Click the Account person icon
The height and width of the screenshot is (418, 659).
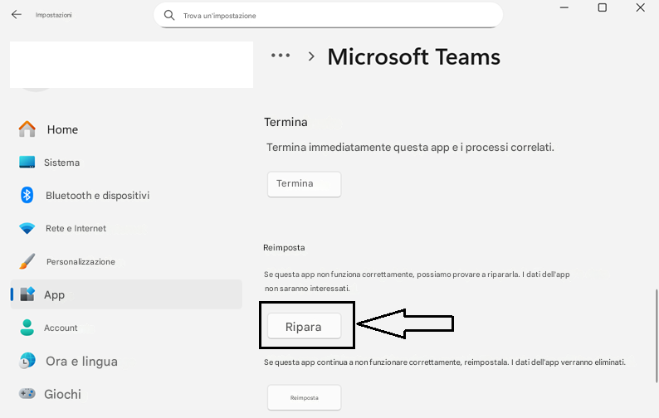tap(27, 328)
